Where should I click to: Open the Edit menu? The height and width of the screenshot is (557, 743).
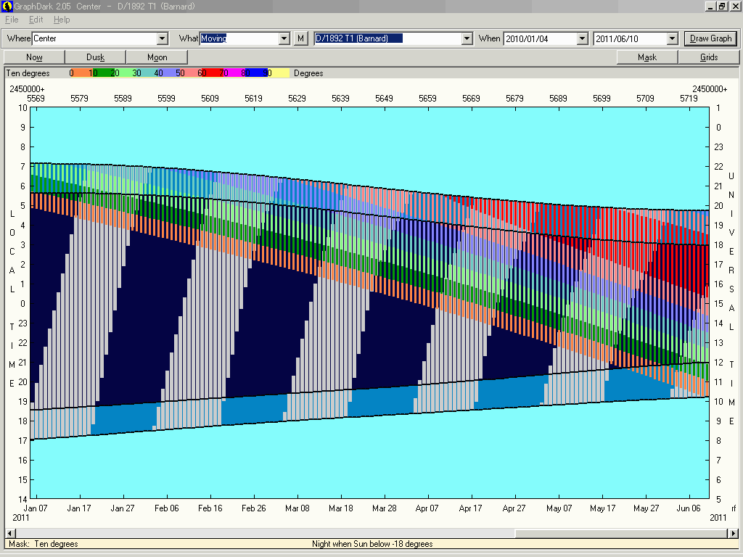(36, 20)
